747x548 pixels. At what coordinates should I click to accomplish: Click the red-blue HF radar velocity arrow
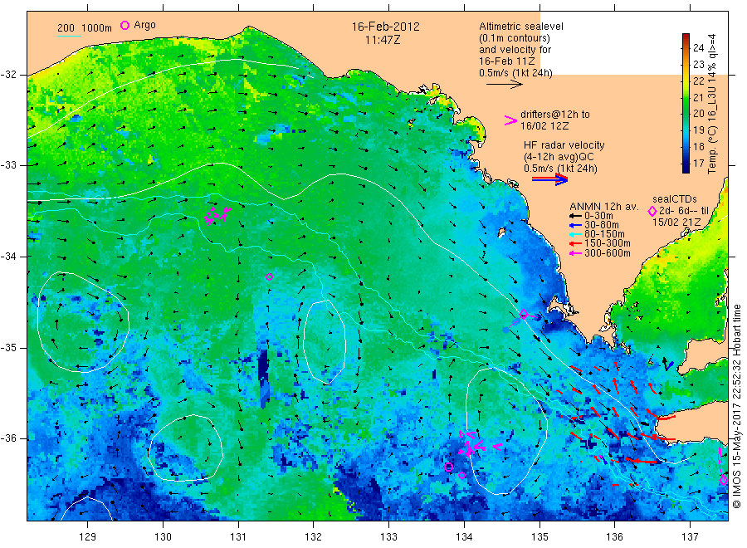549,179
